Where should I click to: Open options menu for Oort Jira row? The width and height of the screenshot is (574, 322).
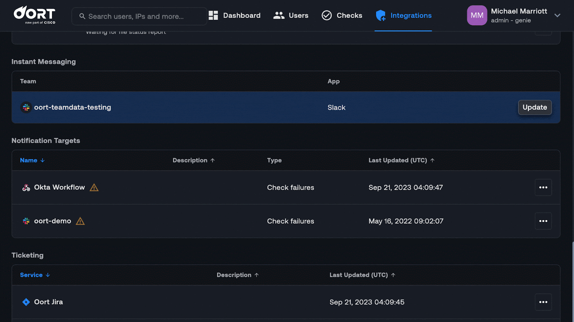pos(543,302)
